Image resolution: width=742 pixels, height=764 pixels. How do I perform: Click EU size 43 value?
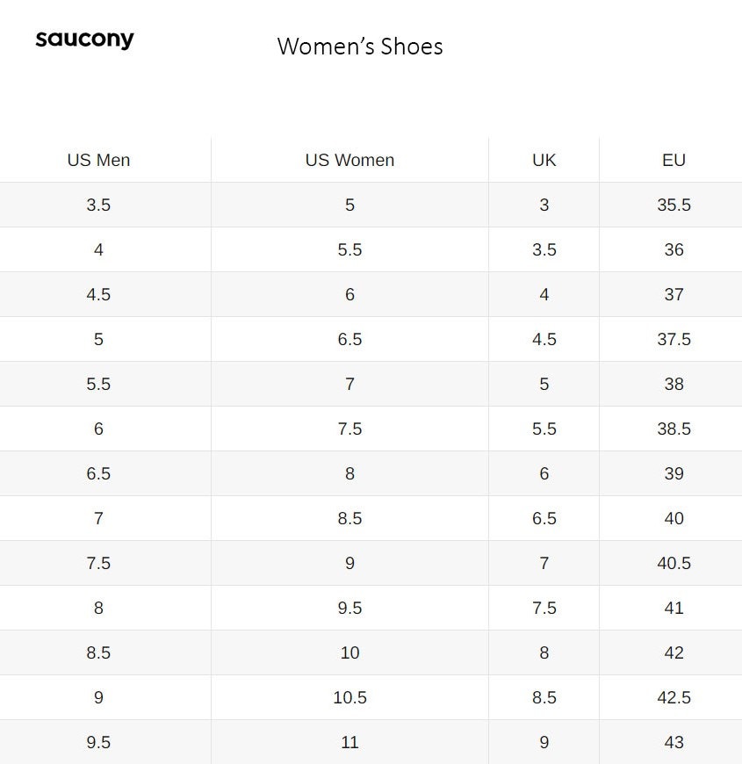point(674,743)
